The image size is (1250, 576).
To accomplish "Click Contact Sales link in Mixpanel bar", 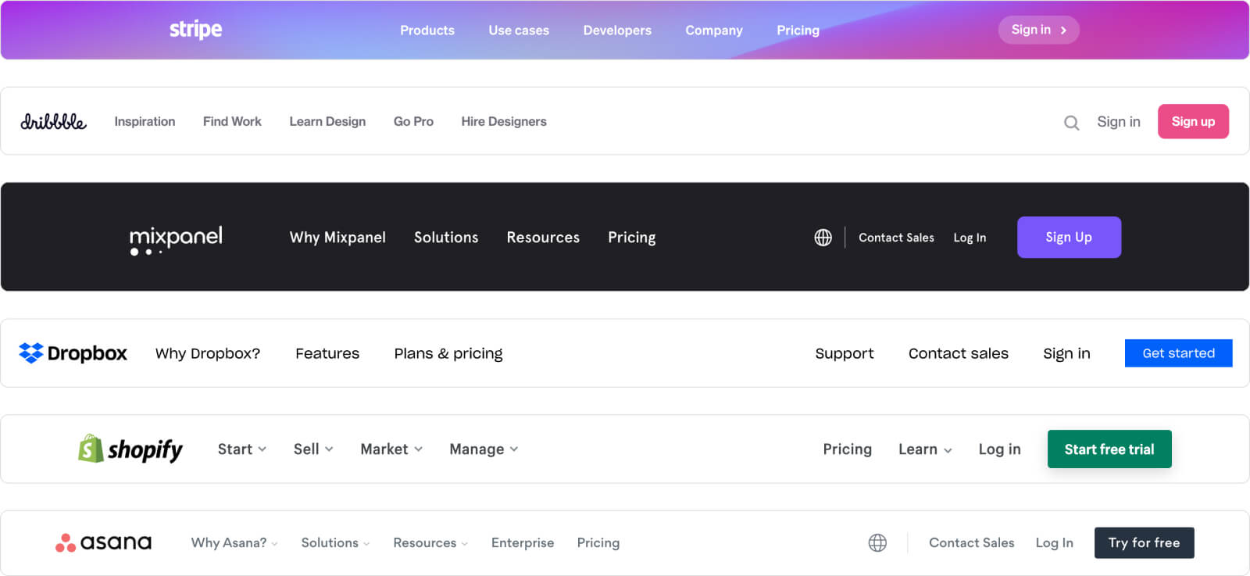I will (896, 238).
